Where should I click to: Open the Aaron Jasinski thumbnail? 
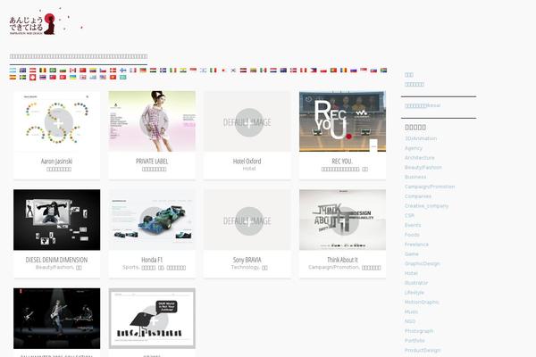[x=57, y=121]
